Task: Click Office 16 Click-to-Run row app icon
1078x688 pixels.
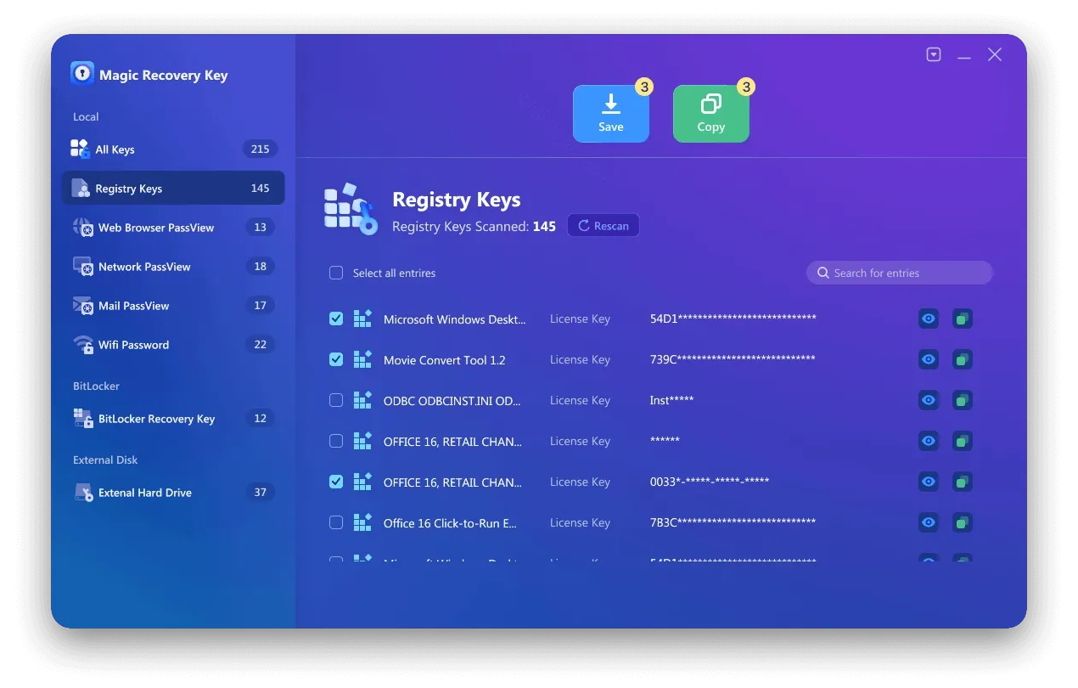Action: 362,522
